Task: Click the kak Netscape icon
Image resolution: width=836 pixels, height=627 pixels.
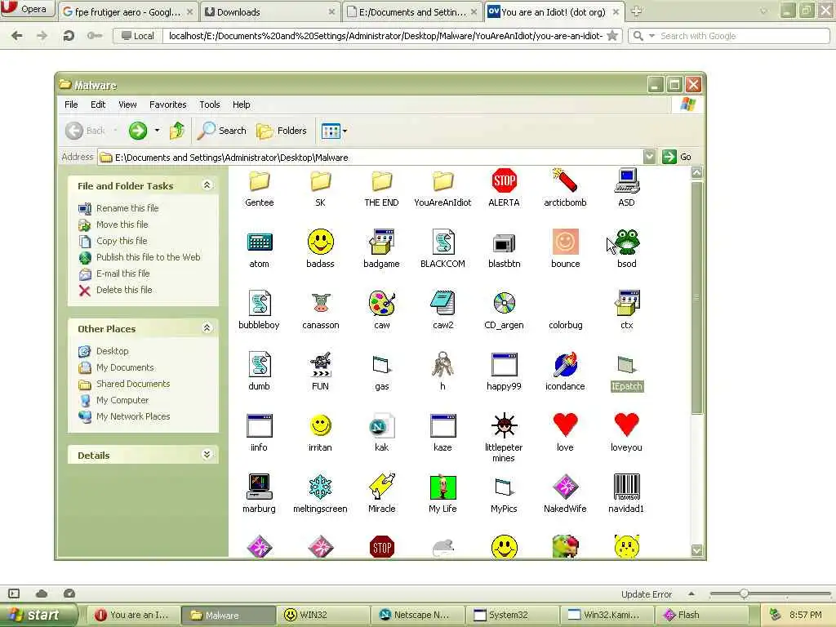Action: coord(382,426)
